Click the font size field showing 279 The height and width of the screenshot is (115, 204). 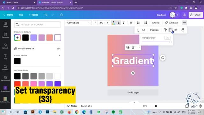[101, 23]
